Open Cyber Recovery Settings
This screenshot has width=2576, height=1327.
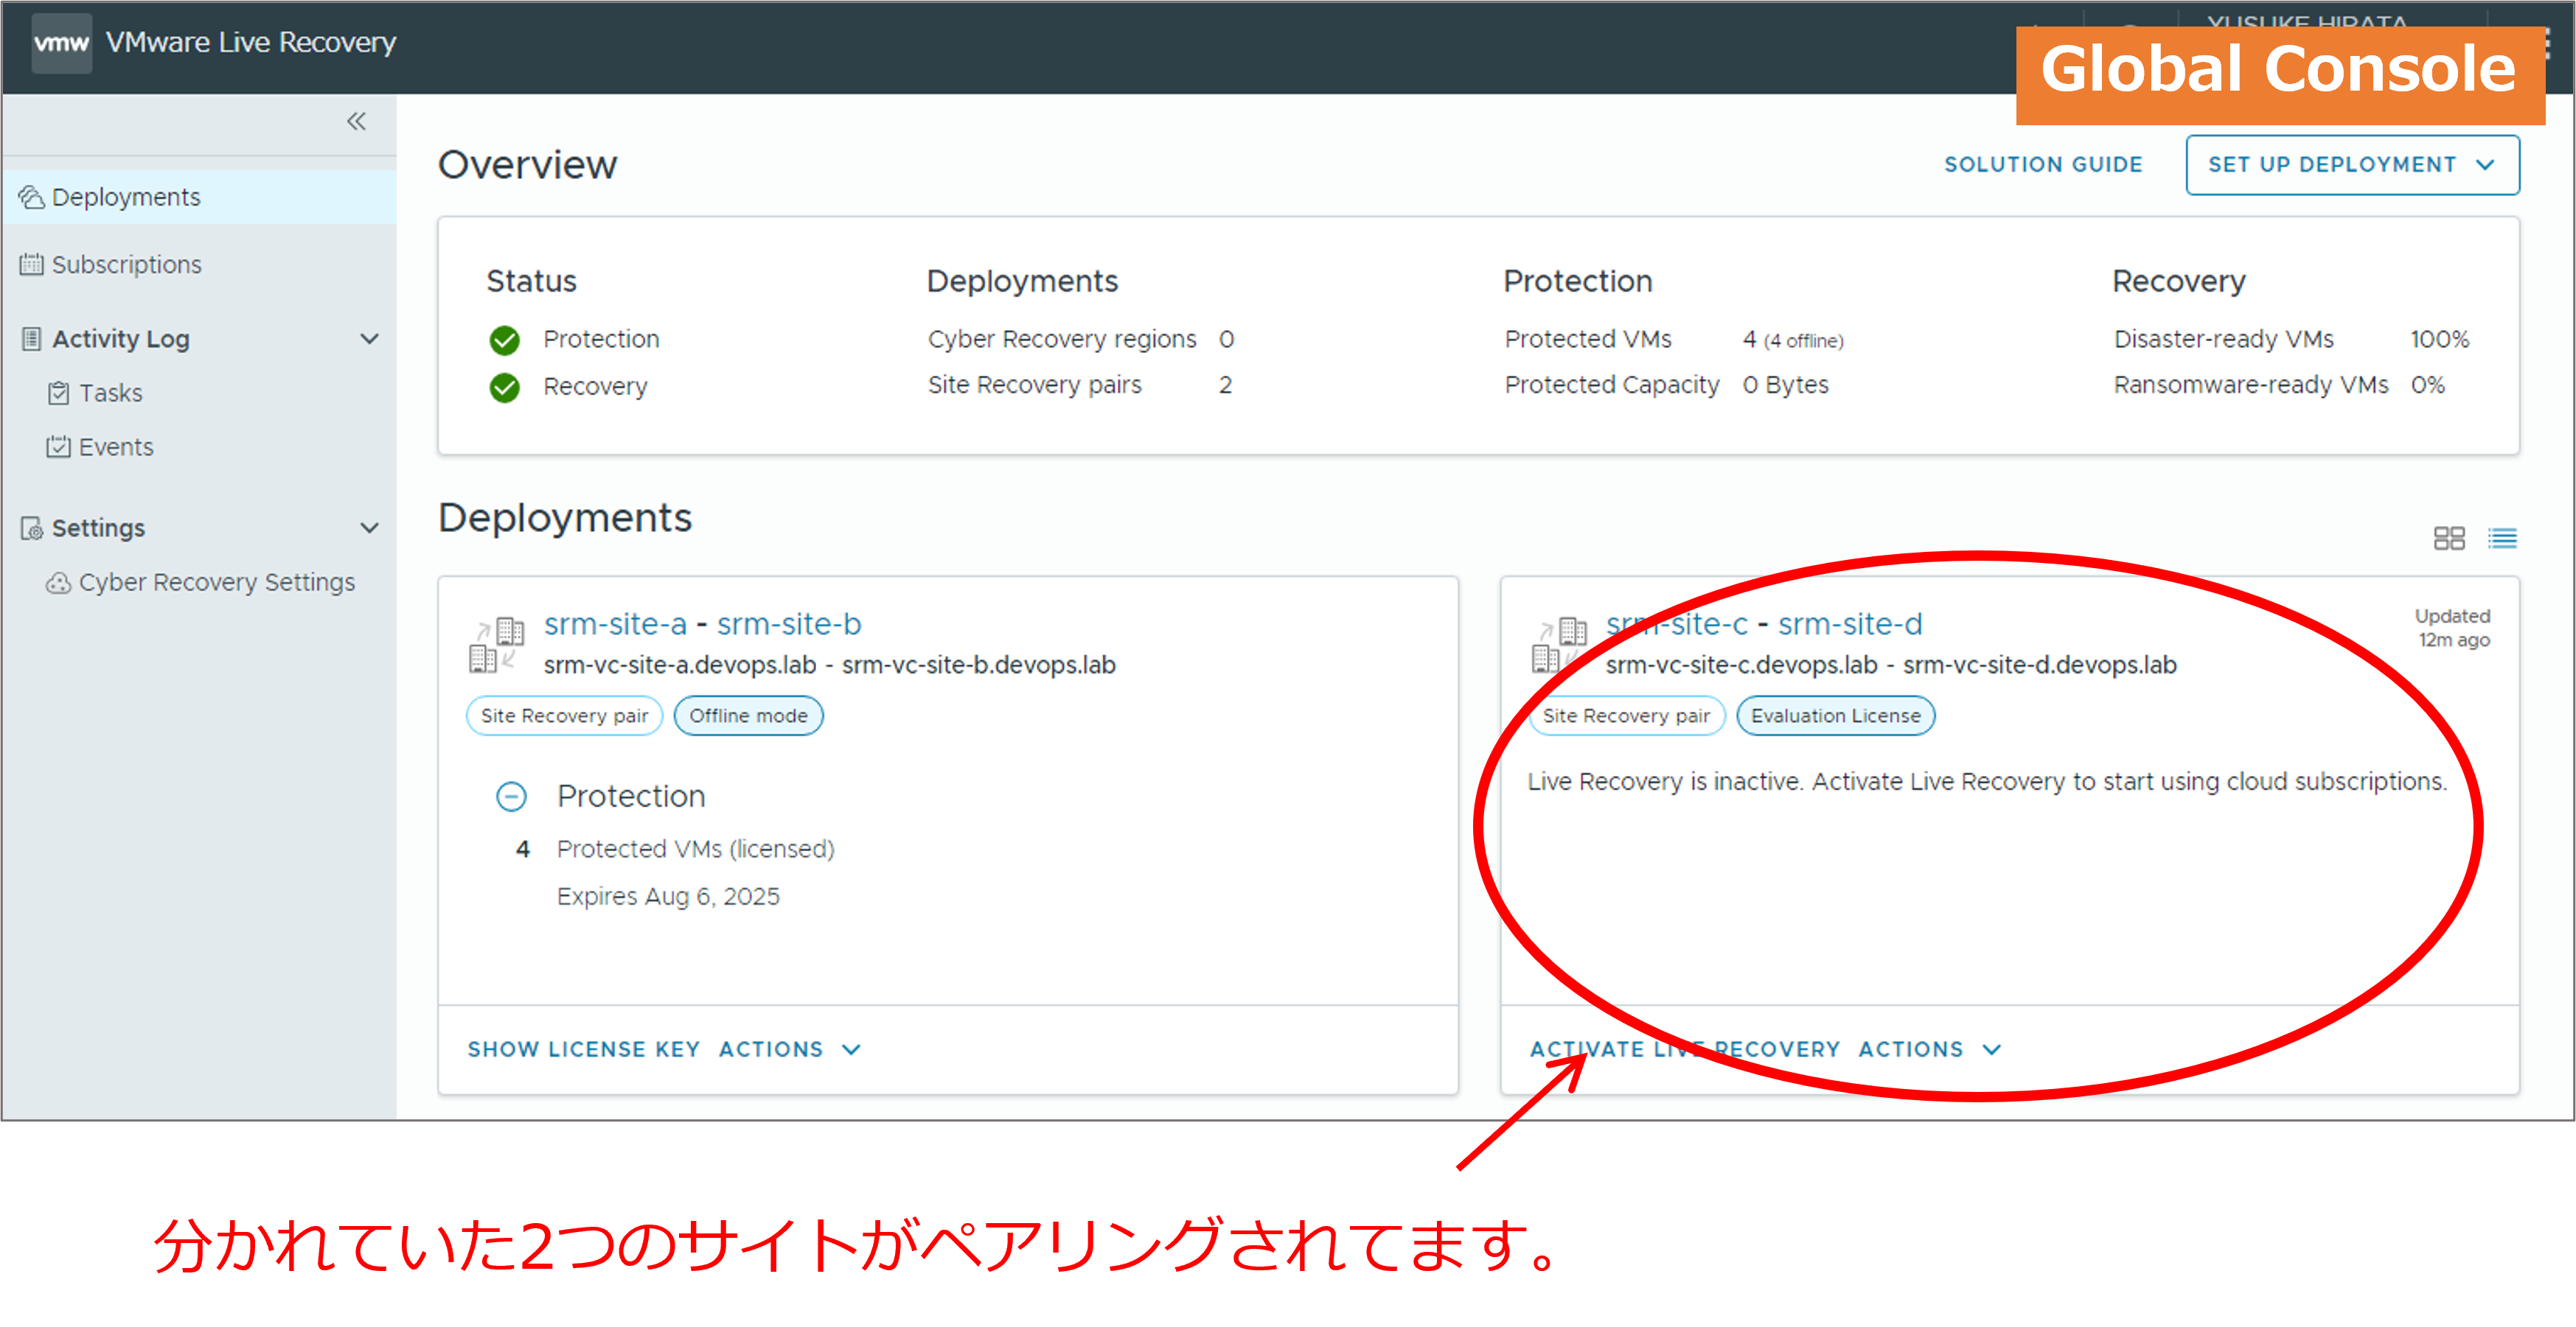pyautogui.click(x=216, y=581)
